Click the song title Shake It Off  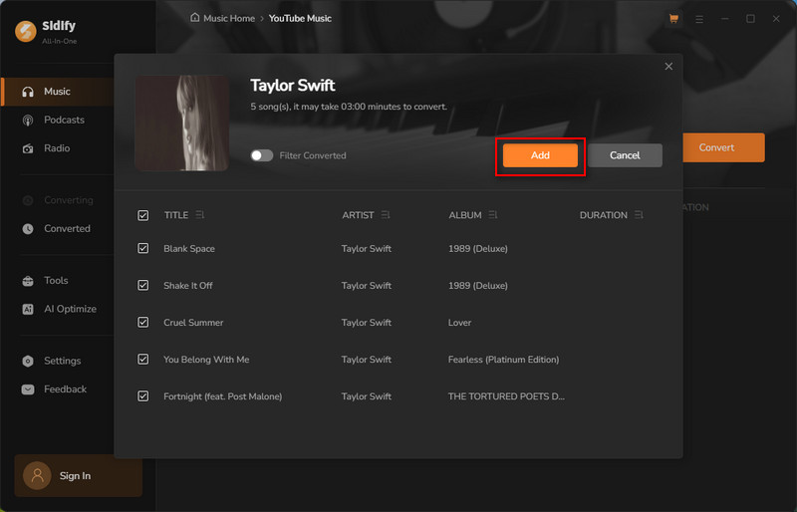point(188,286)
